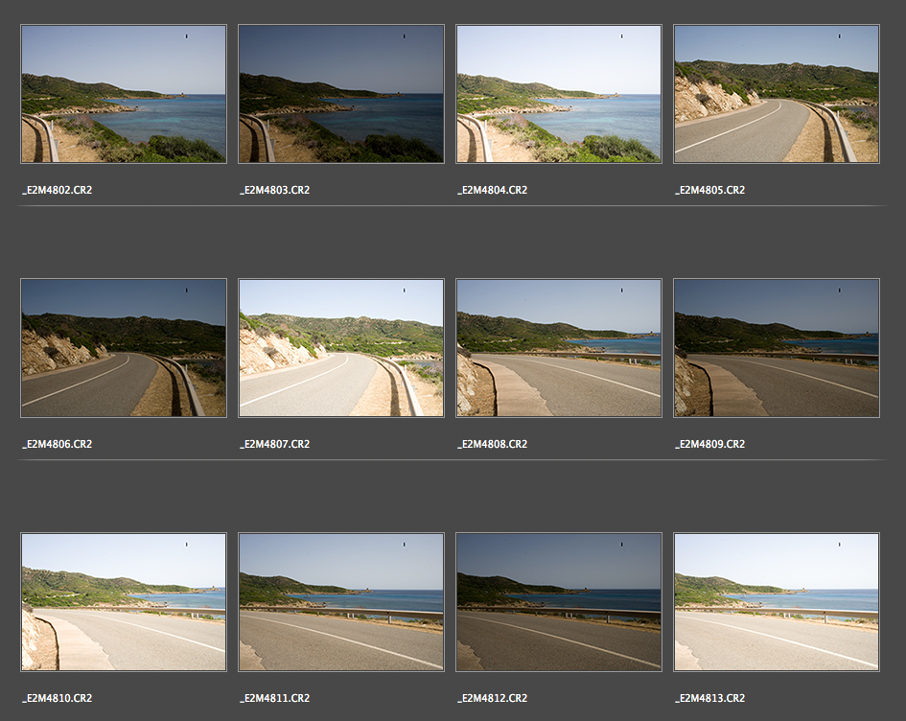Select the filename text _E2M4813.CR2

click(x=709, y=698)
